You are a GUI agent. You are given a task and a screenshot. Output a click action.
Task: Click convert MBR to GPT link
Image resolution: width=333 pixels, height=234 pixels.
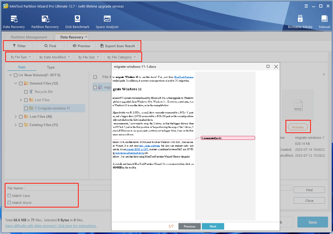(x=137, y=149)
